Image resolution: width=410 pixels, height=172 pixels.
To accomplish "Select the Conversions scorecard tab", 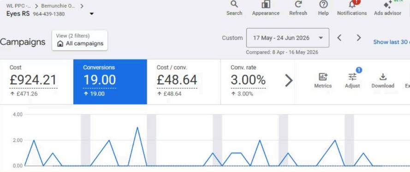I will coord(110,82).
